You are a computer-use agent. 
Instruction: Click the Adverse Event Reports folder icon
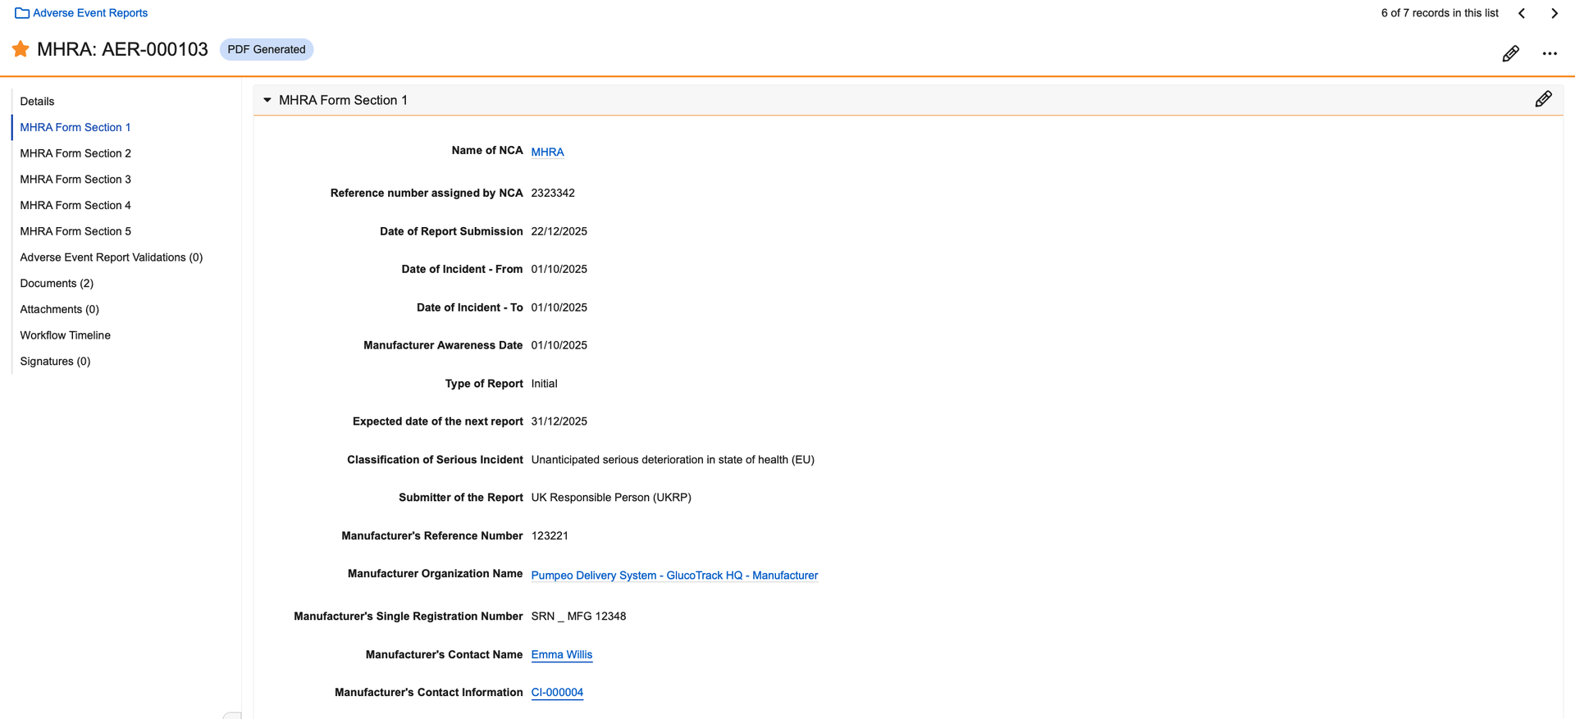tap(22, 13)
